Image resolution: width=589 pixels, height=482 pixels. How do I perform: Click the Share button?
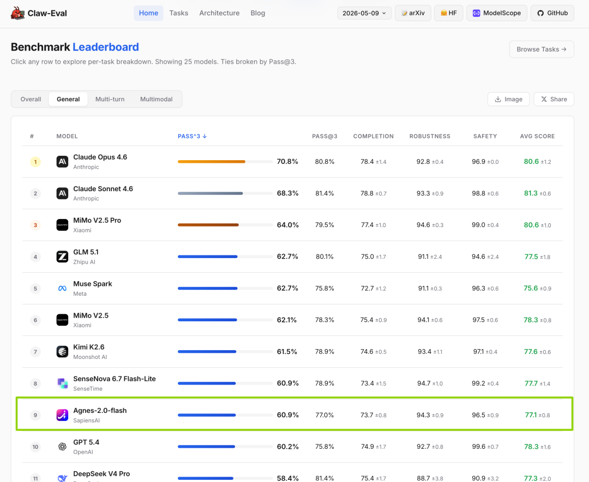click(x=554, y=99)
